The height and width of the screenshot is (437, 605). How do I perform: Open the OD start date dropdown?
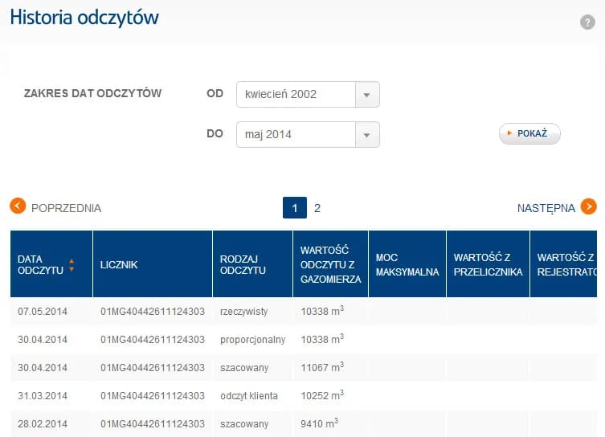coord(367,94)
